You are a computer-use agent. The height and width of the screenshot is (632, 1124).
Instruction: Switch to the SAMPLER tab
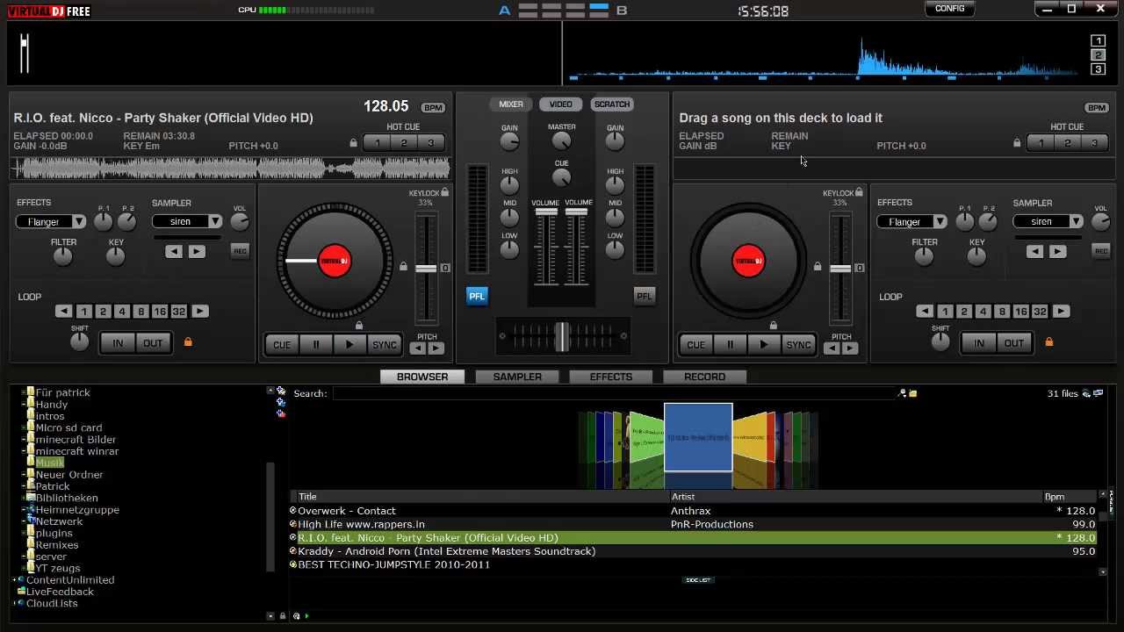(x=517, y=377)
